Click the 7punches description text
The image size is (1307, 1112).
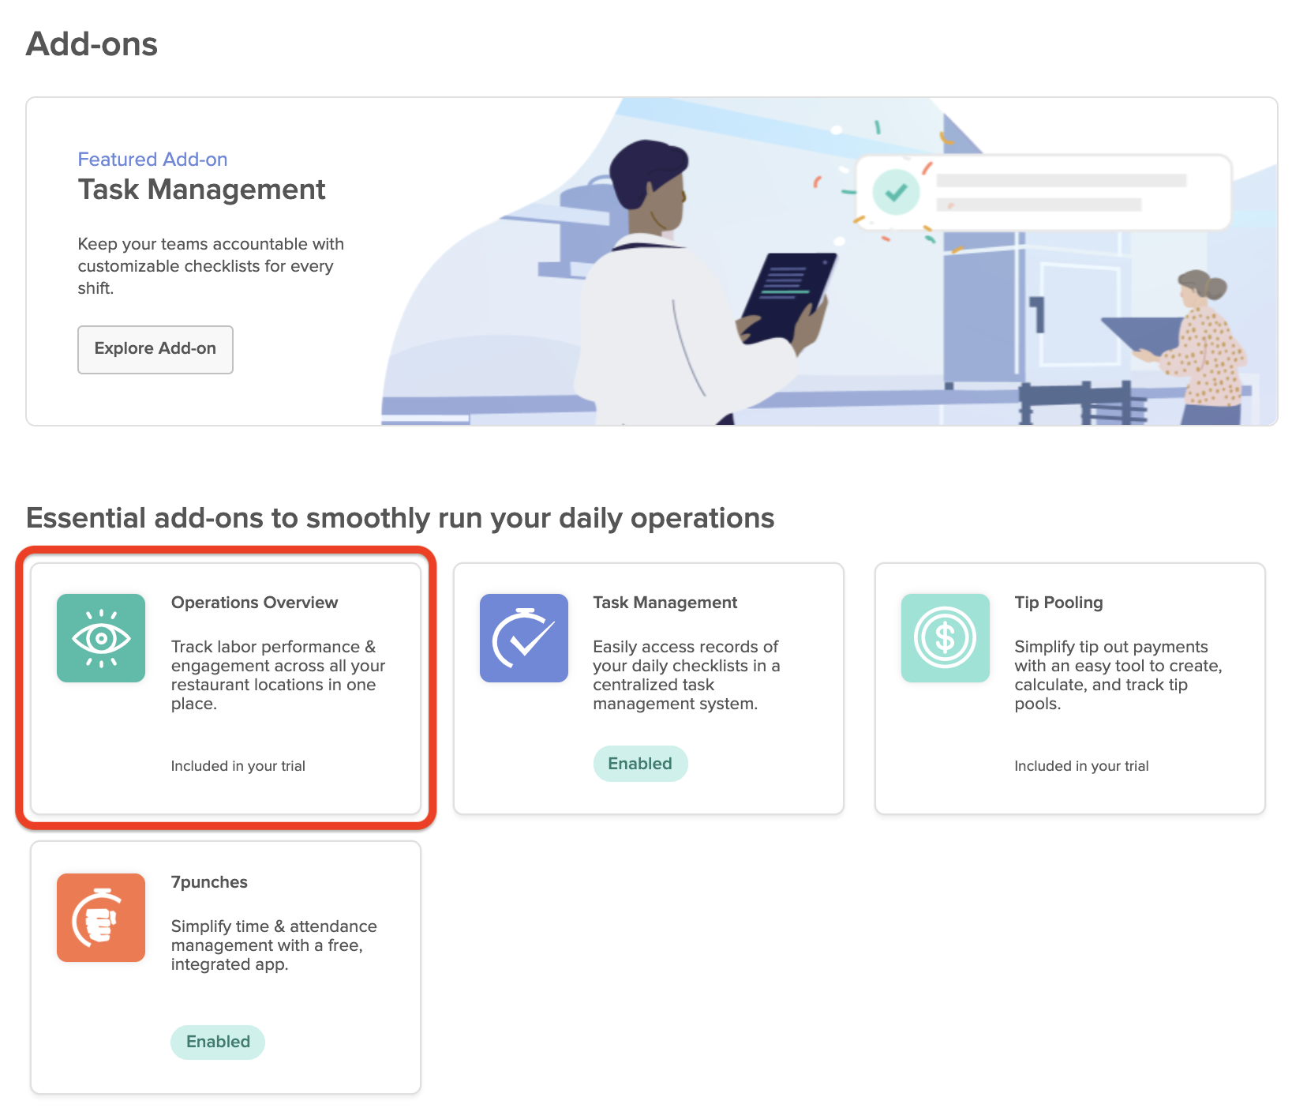(x=274, y=945)
